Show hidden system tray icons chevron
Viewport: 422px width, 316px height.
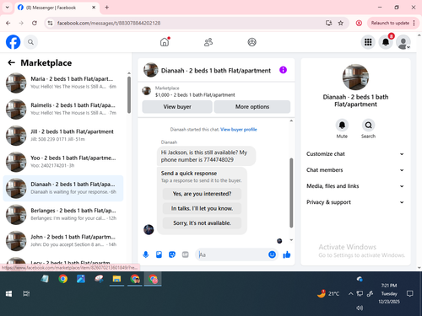click(x=350, y=294)
